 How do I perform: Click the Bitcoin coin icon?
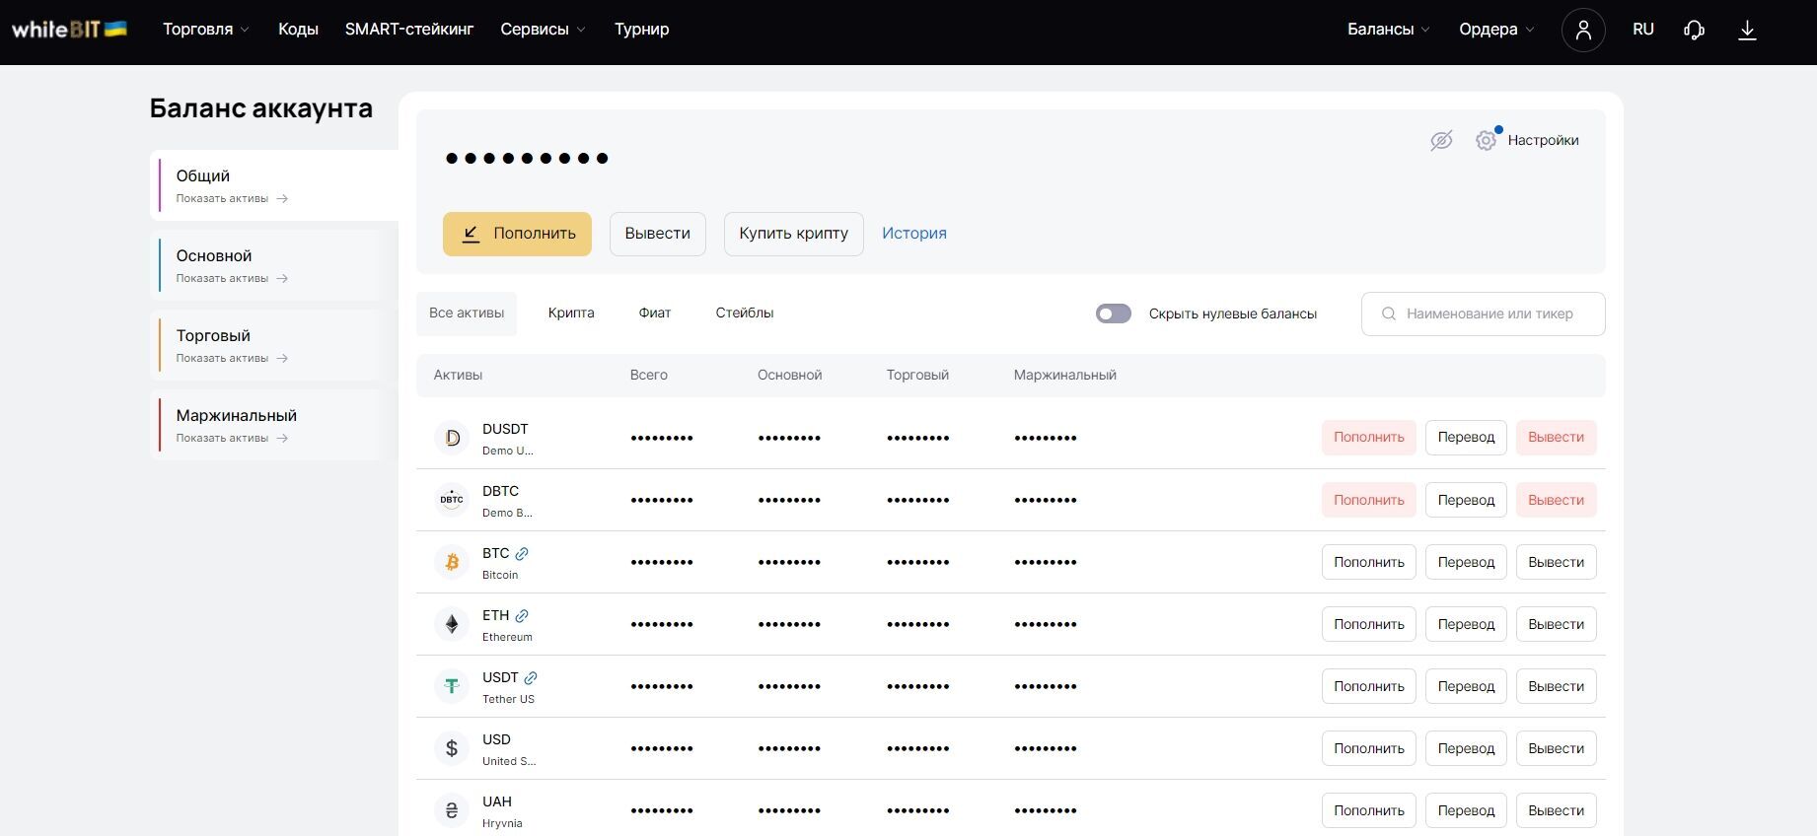(452, 562)
